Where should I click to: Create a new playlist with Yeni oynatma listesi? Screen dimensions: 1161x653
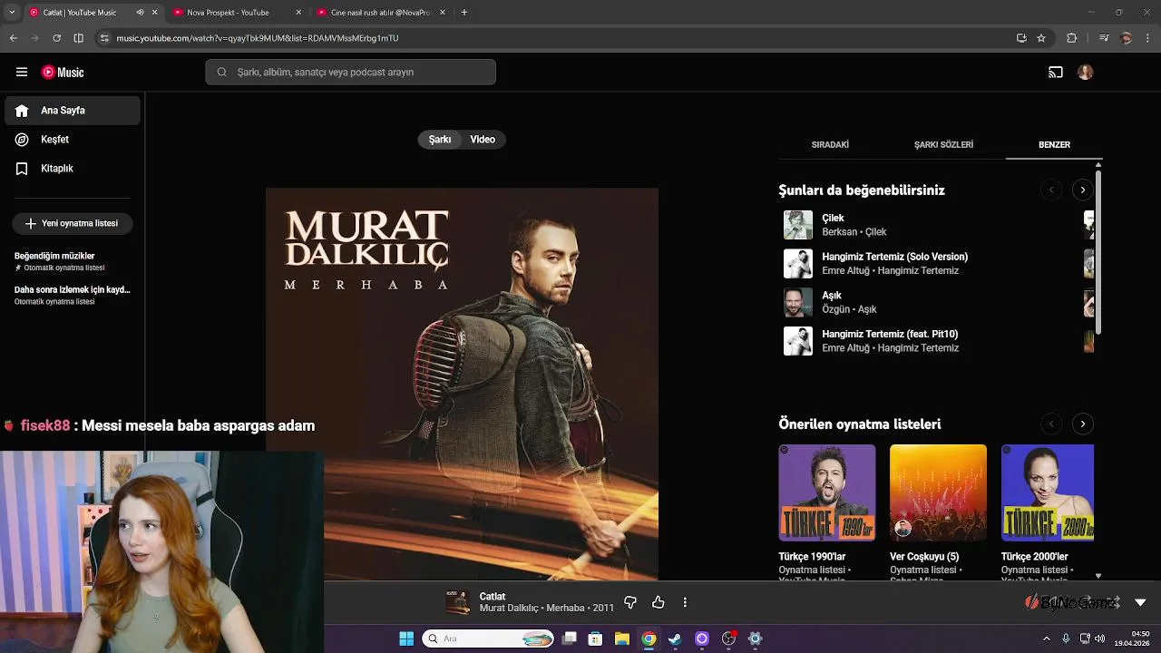point(73,223)
